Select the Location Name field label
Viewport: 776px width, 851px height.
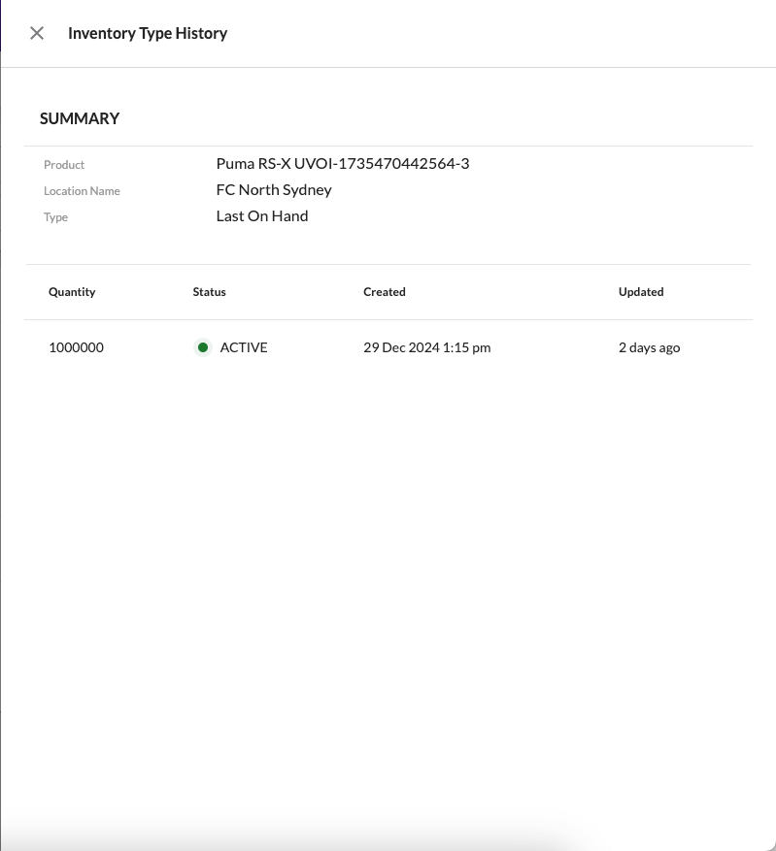click(x=82, y=191)
